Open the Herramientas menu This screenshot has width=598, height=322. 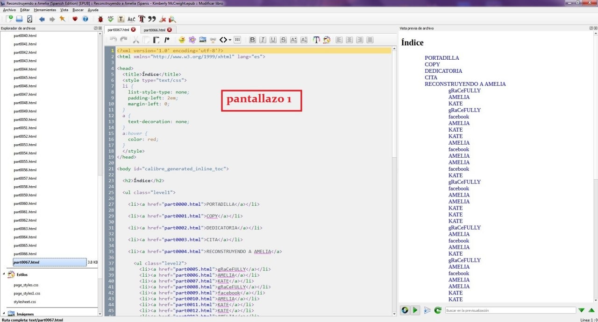(x=45, y=10)
